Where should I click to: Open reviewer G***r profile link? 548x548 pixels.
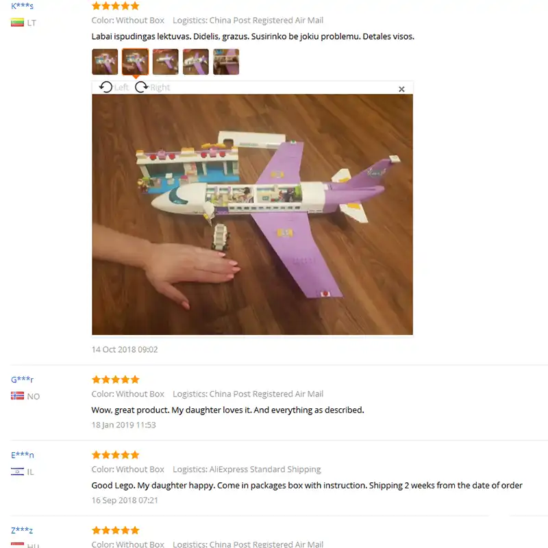(x=22, y=379)
